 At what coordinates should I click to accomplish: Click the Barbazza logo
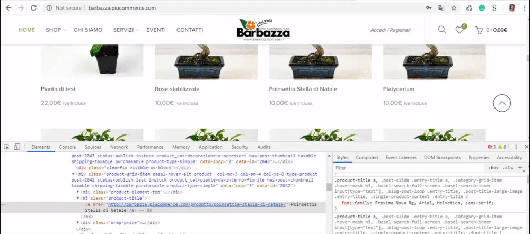(263, 30)
